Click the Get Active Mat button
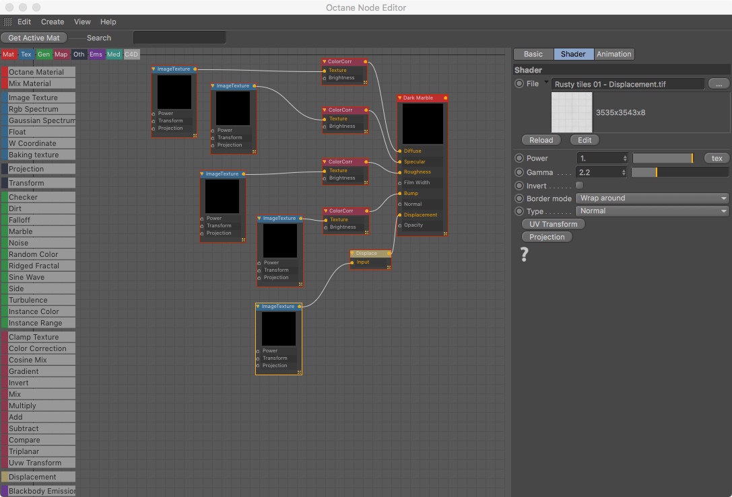This screenshot has height=497, width=732. tap(34, 38)
